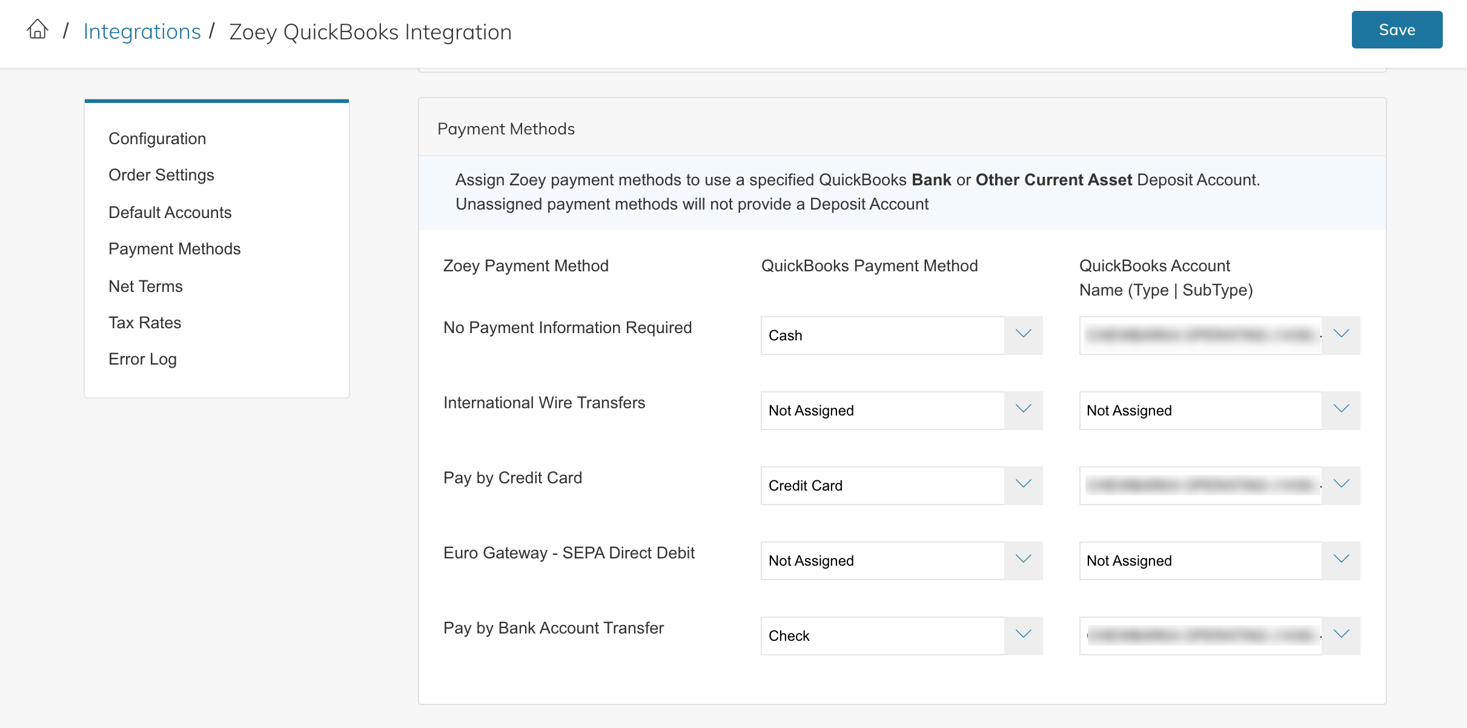View the Error Log section
The height and width of the screenshot is (728, 1467).
click(142, 359)
